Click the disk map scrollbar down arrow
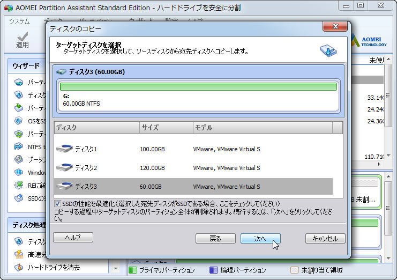Screen dimensions: 397x280 (388, 259)
